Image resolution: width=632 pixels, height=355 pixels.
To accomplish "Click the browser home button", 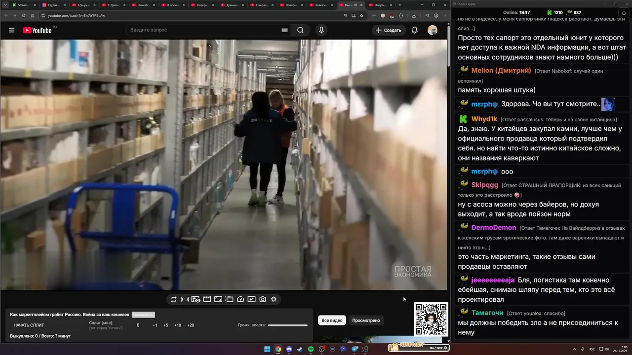I will click(33, 15).
